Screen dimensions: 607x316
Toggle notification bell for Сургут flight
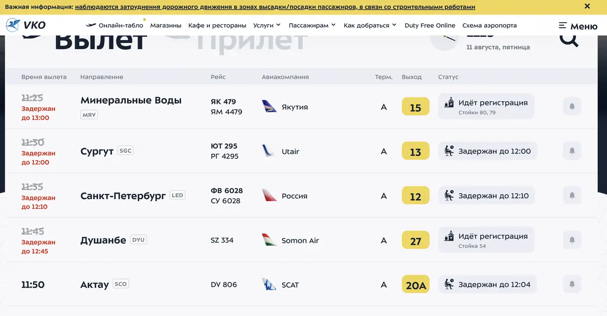tap(572, 151)
